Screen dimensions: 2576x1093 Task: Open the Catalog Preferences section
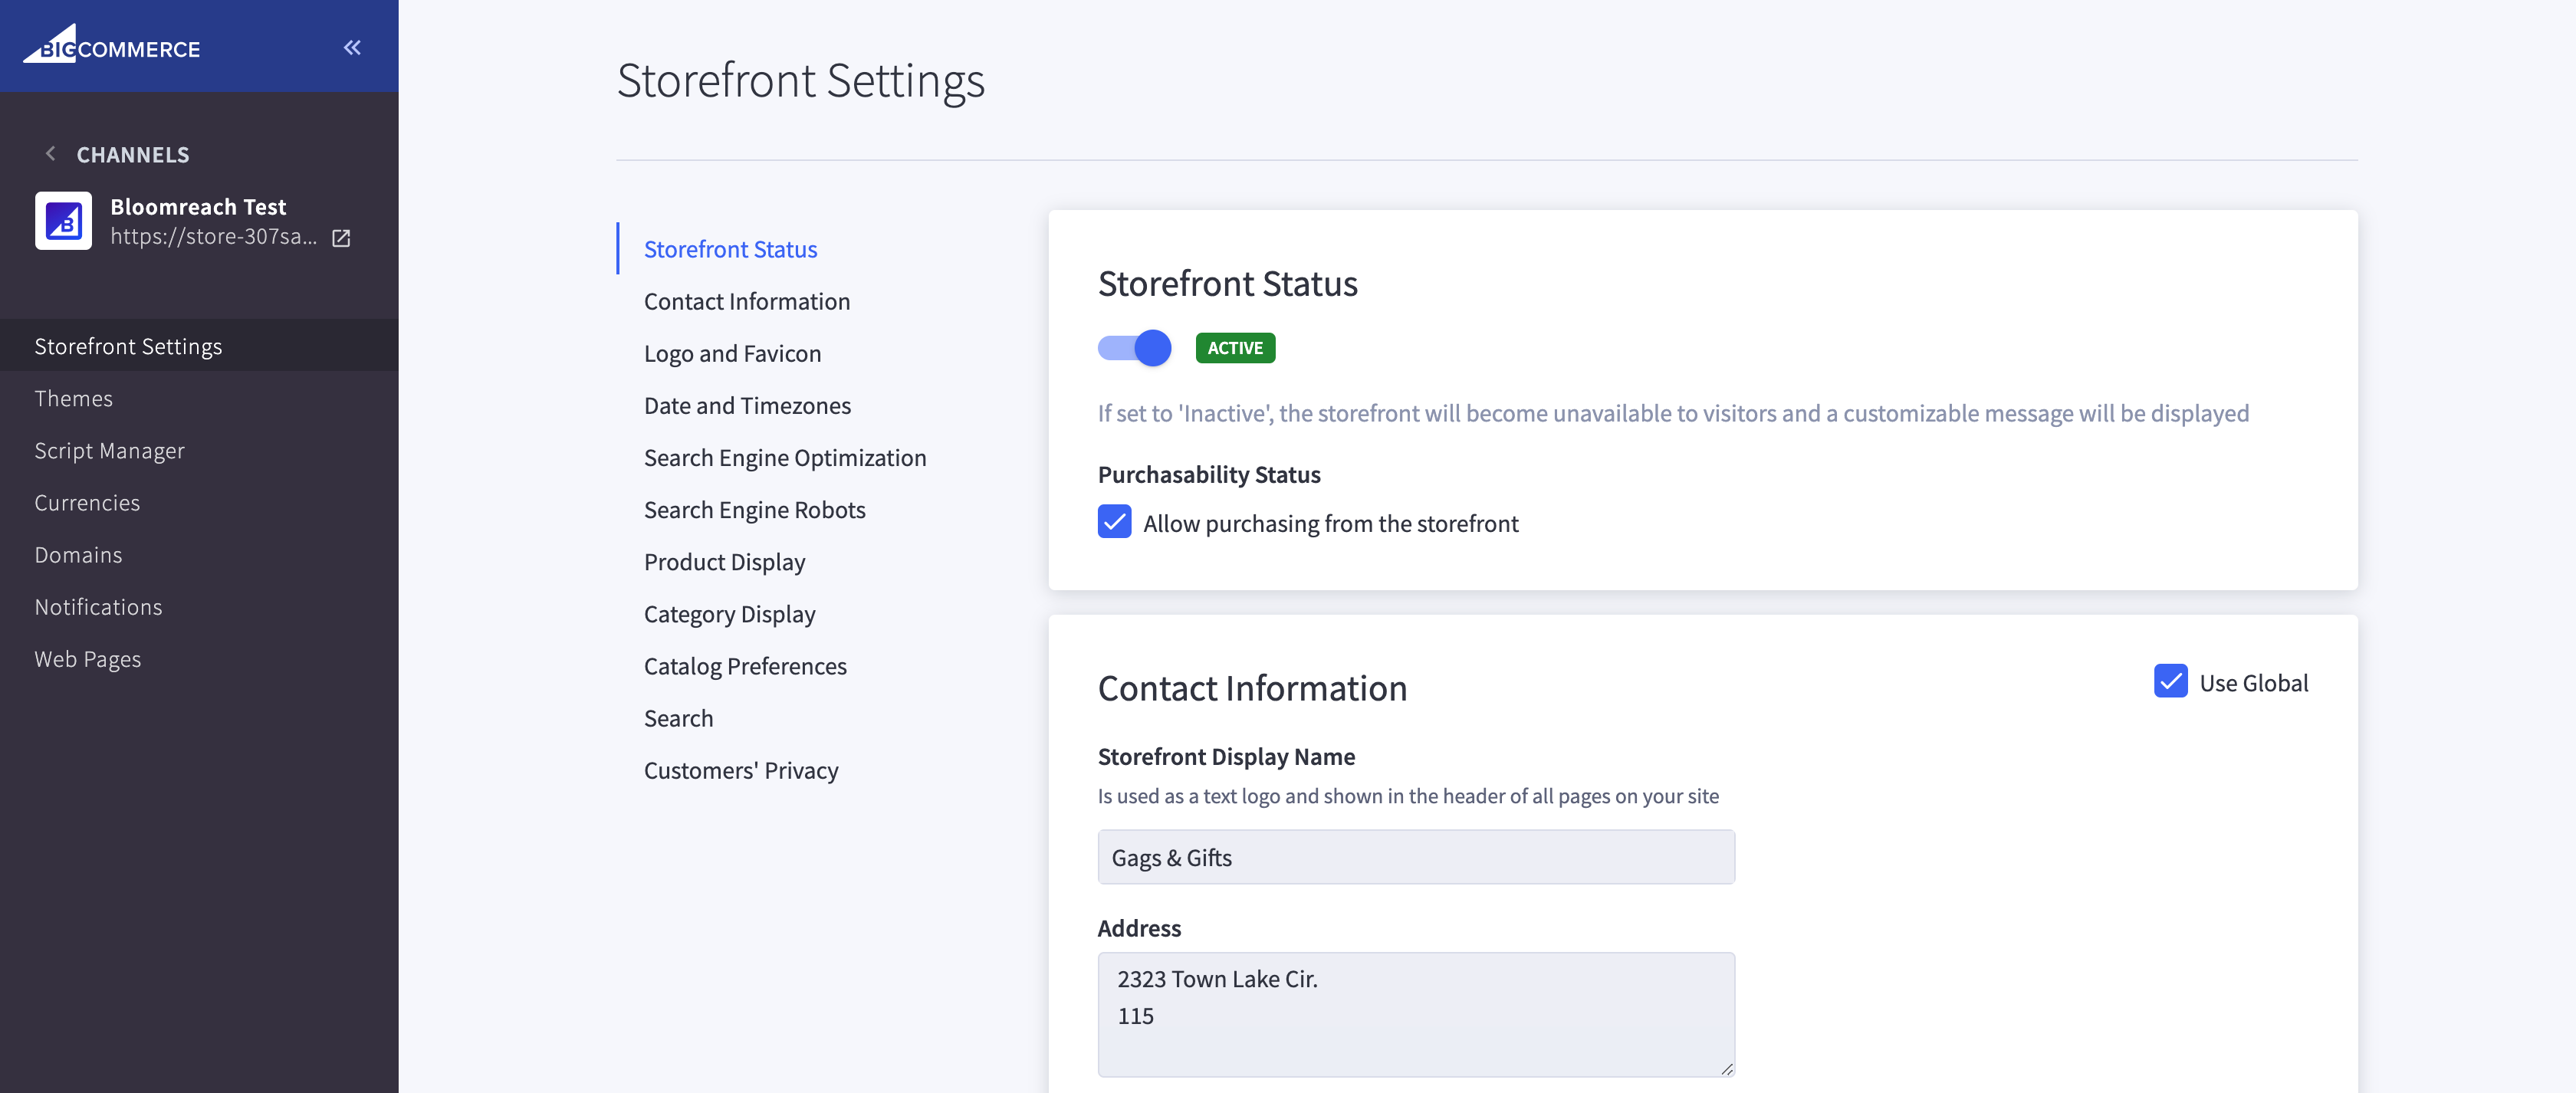(x=745, y=665)
